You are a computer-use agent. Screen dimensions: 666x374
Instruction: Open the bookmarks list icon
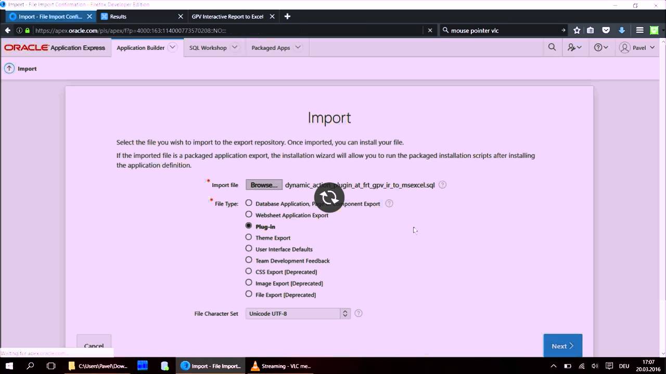(x=591, y=30)
